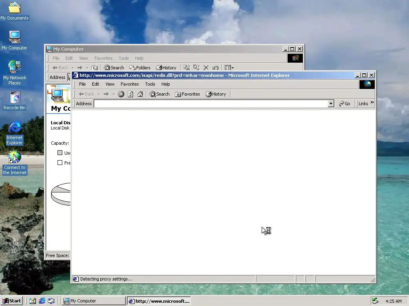Click in the Internet Explorer Address field
The height and width of the screenshot is (306, 409).
click(x=211, y=104)
